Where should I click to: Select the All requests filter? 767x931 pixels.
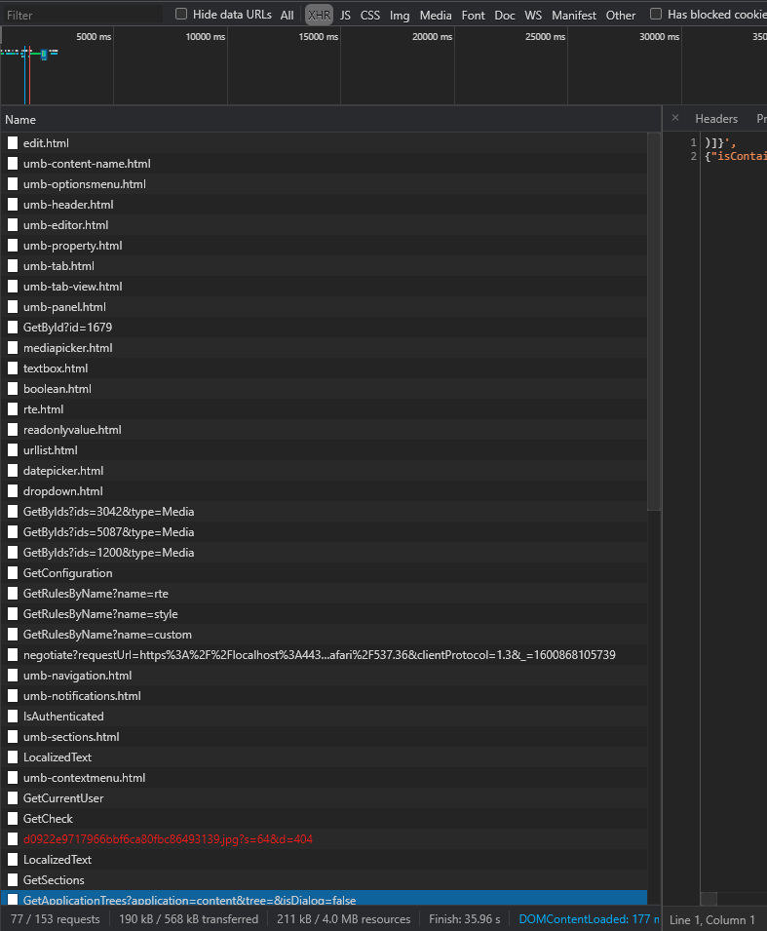[x=287, y=15]
